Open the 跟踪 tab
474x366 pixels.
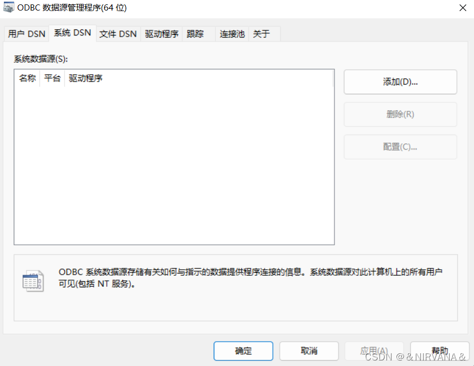point(199,34)
